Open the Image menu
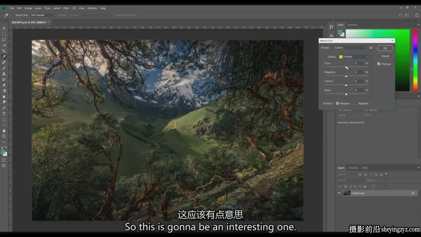The height and width of the screenshot is (237, 421). (28, 8)
